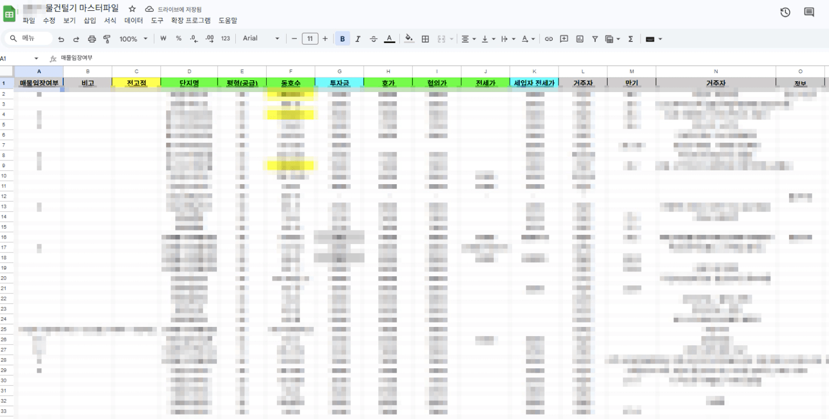The width and height of the screenshot is (829, 419).
Task: Apply percent number format
Action: (179, 39)
